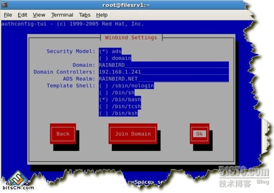
Task: Choose /sbin/nologin as template shell
Action: coord(126,86)
